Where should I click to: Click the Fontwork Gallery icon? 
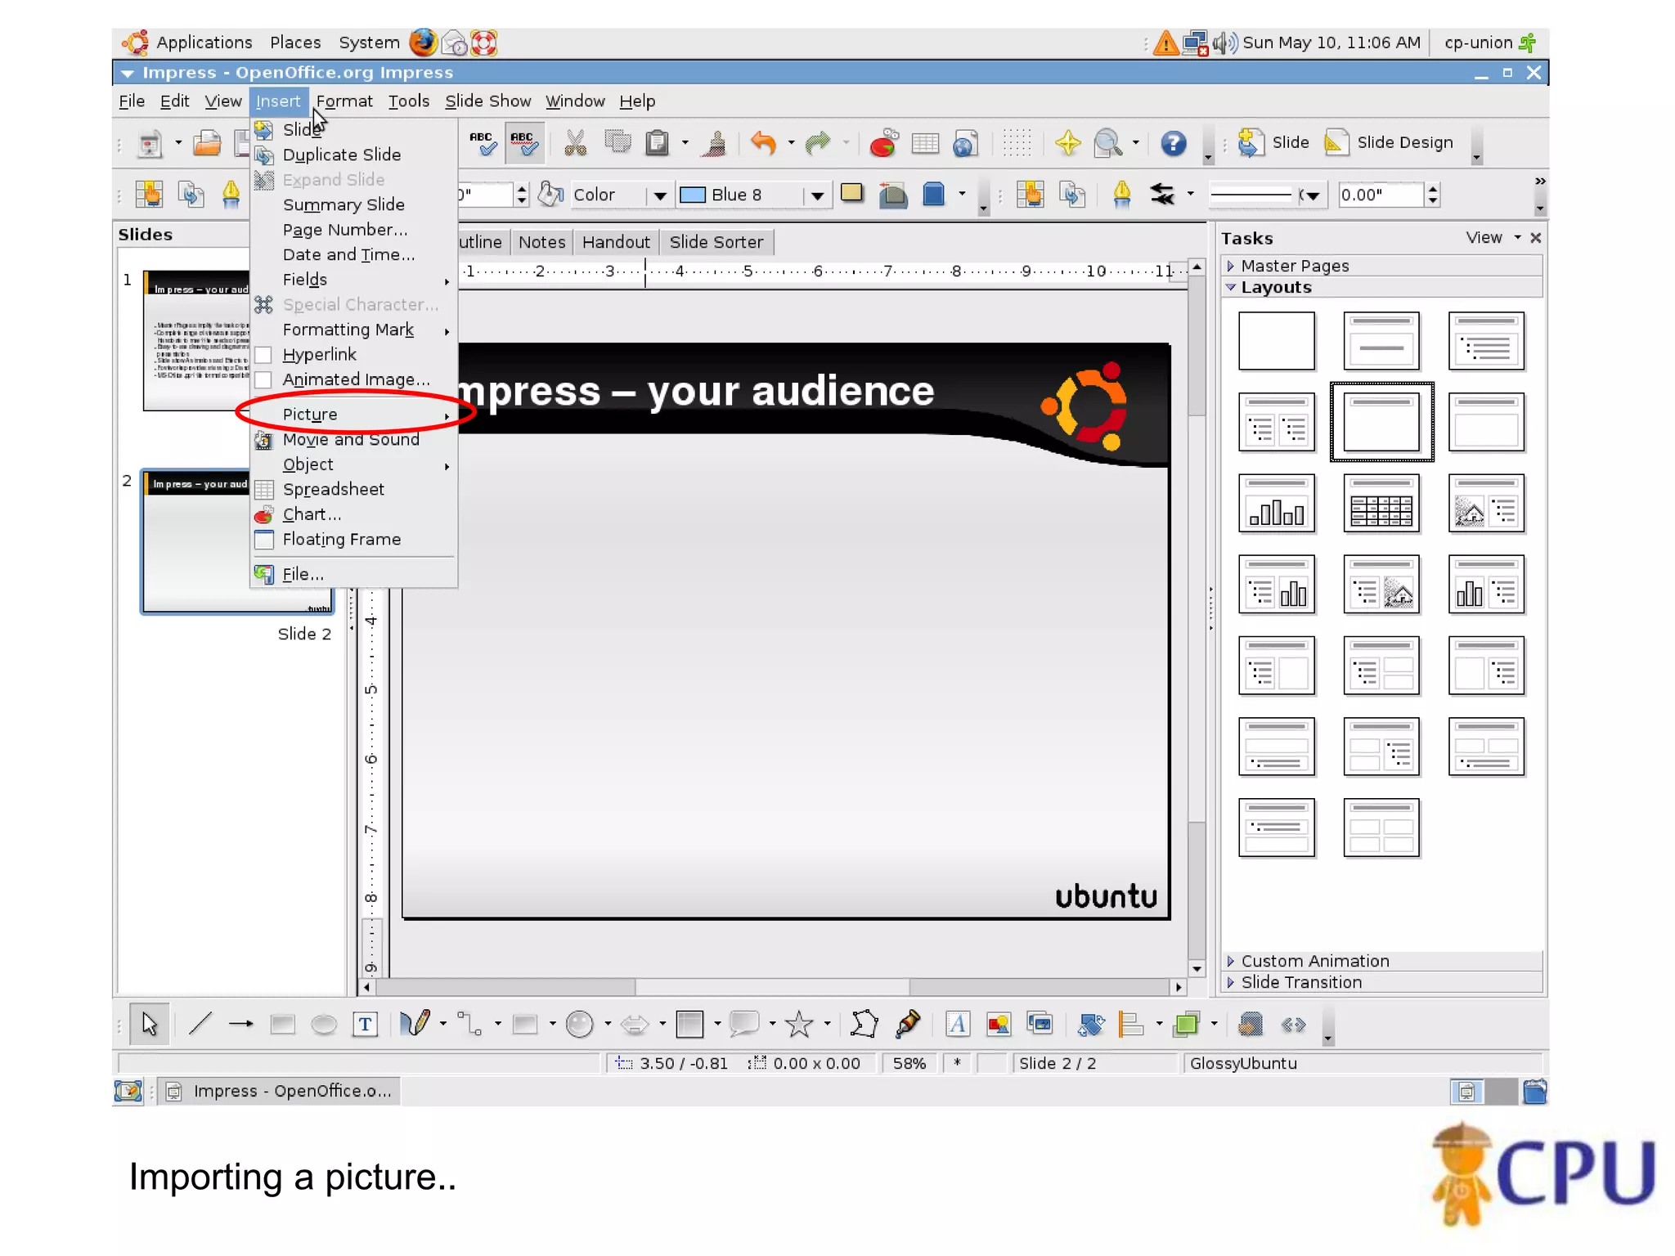coord(958,1024)
